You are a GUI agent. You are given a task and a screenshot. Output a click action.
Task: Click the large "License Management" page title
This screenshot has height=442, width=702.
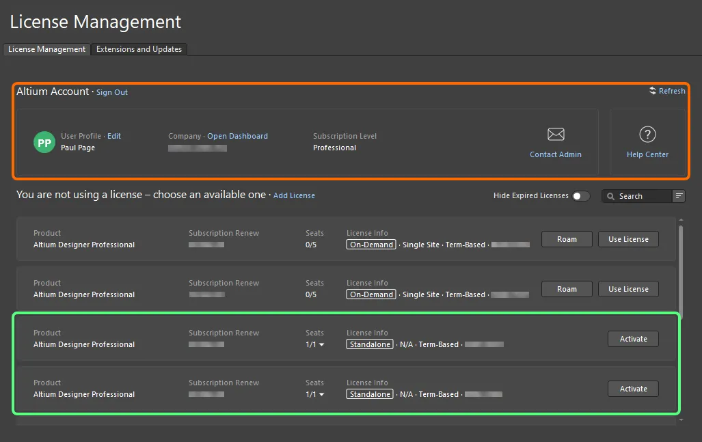(x=96, y=21)
